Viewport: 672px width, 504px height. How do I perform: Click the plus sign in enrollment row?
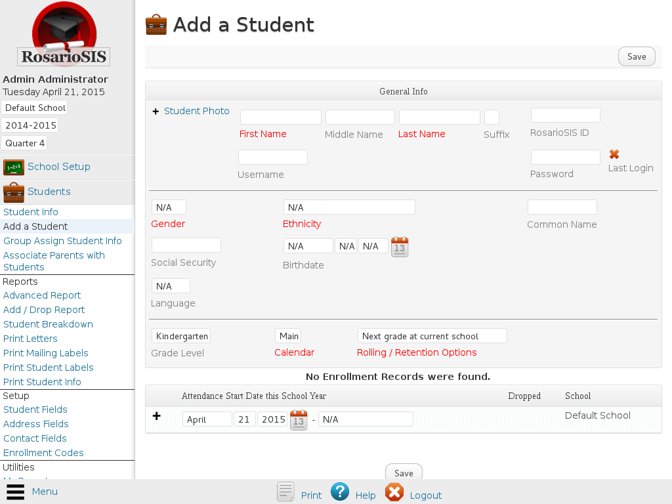[156, 416]
